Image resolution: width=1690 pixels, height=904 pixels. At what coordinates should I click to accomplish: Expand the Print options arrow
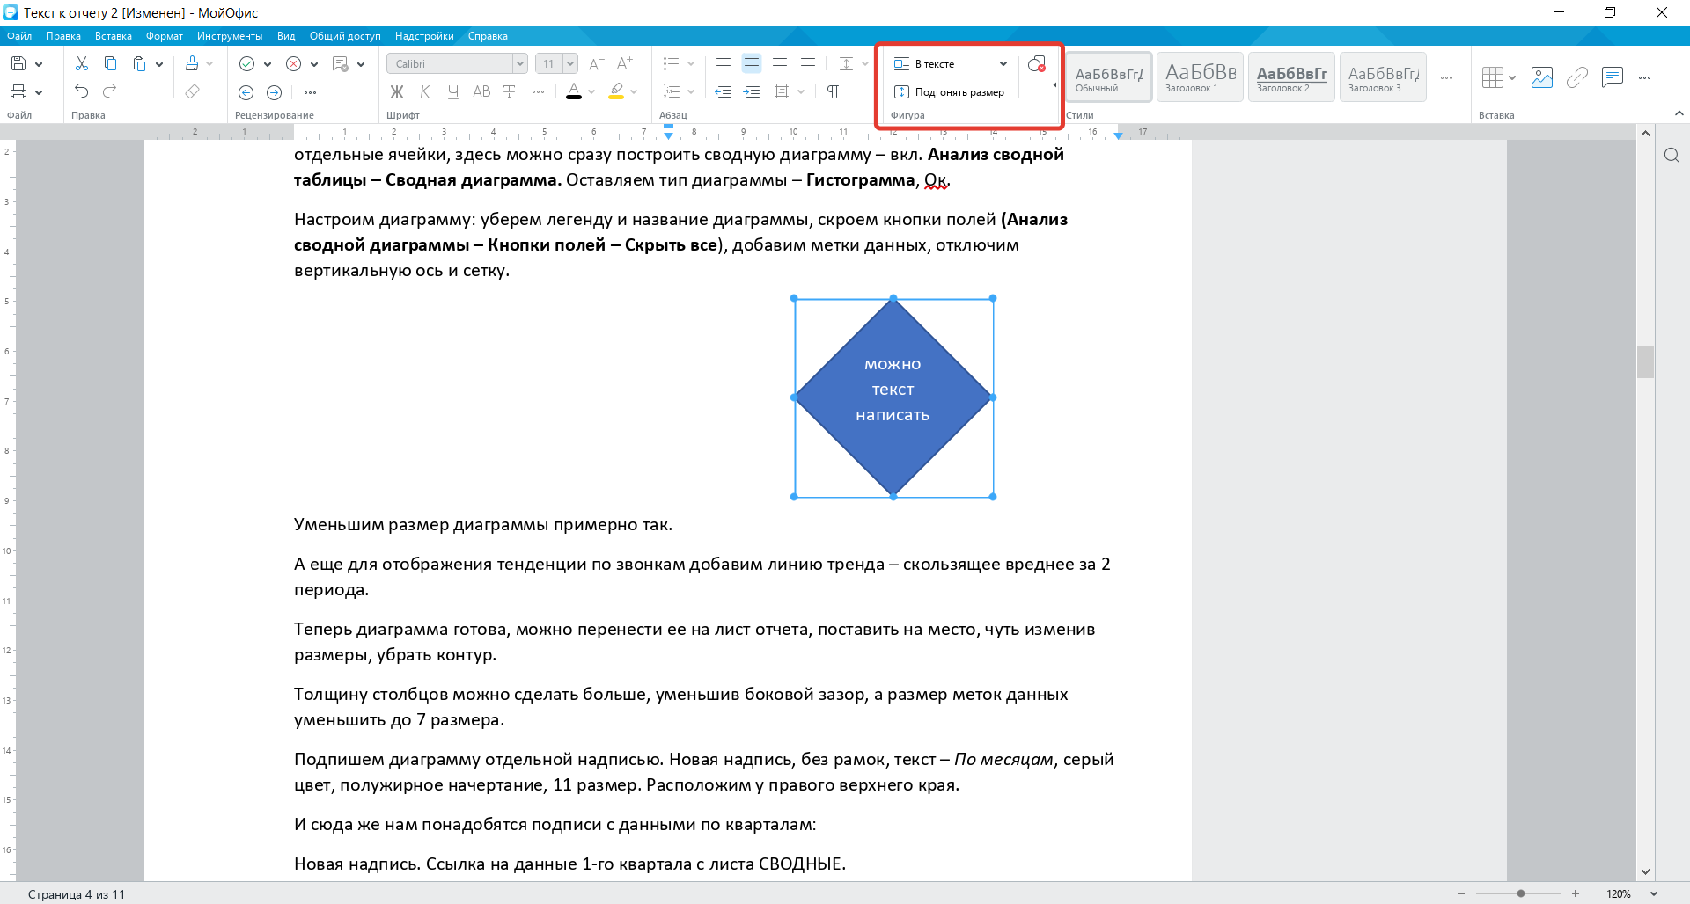click(x=39, y=92)
